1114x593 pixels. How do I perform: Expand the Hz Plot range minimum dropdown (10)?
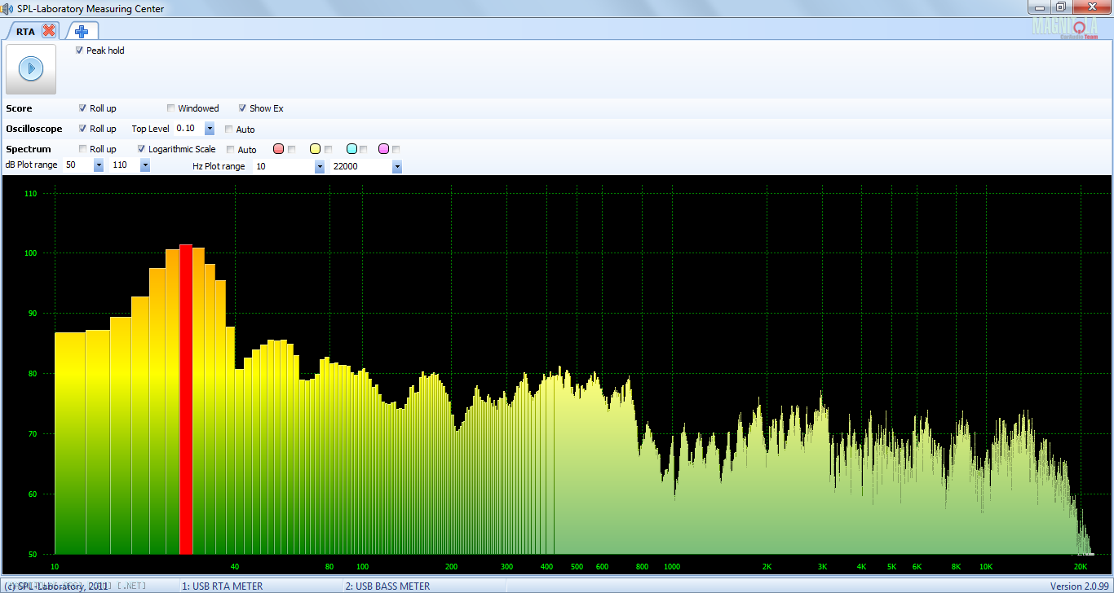click(x=320, y=166)
